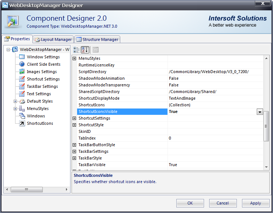Select Shortcut Settings in the tree
273x213 pixels.
43,79
